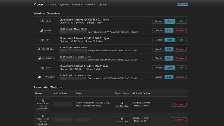This screenshot has width=224, height=126.
Task: Restart the radio1 IPQ4019 802.11b/g/n device
Action: tap(158, 40)
